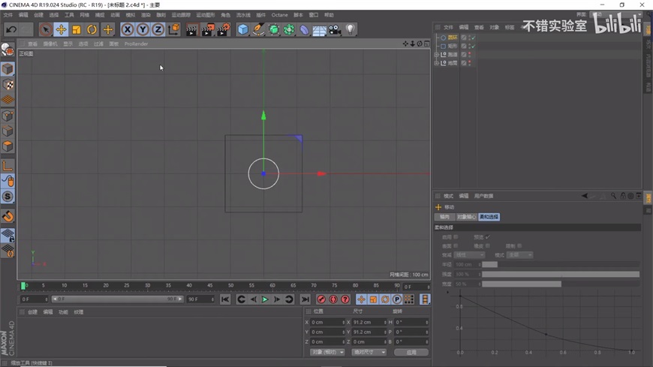Screen dimensions: 653x367
Task: Click the camera object icon
Action: (335, 30)
